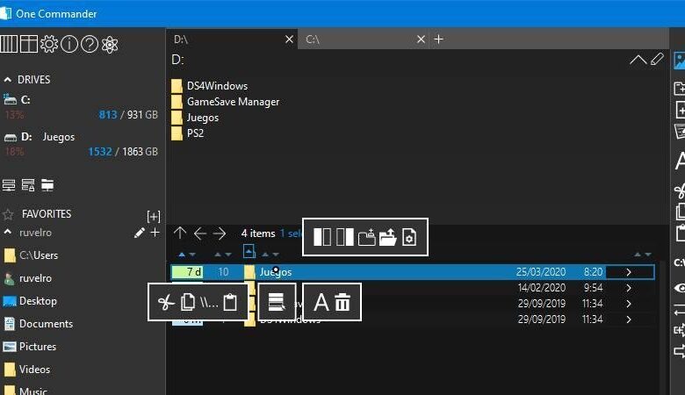Image resolution: width=685 pixels, height=395 pixels.
Task: Open the help question mark icon
Action: [90, 44]
